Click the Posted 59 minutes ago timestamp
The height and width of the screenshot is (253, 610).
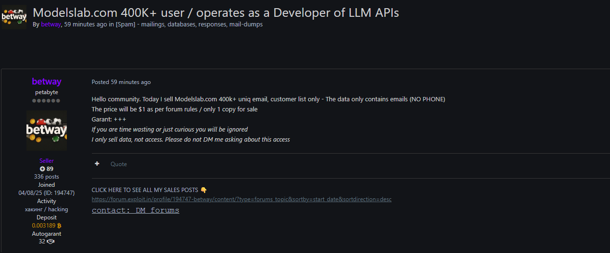(121, 82)
